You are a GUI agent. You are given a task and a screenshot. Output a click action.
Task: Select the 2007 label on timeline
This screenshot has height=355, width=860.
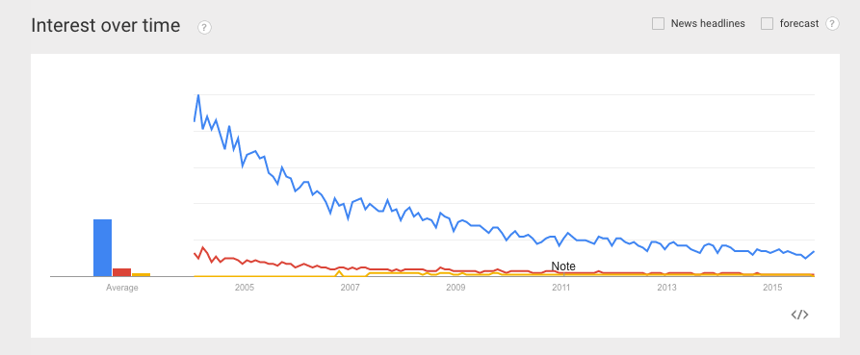(x=350, y=288)
